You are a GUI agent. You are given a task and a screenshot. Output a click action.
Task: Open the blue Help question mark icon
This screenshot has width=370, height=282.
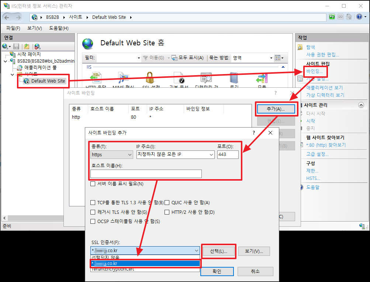359,17
